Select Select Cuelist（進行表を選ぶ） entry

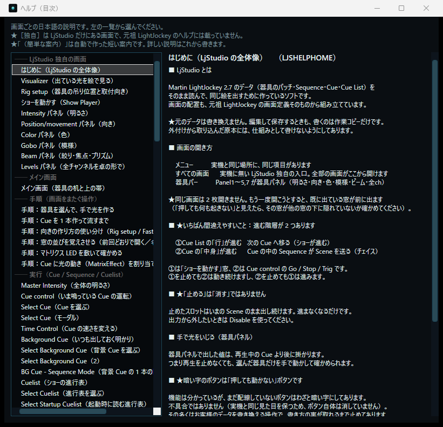(83, 394)
